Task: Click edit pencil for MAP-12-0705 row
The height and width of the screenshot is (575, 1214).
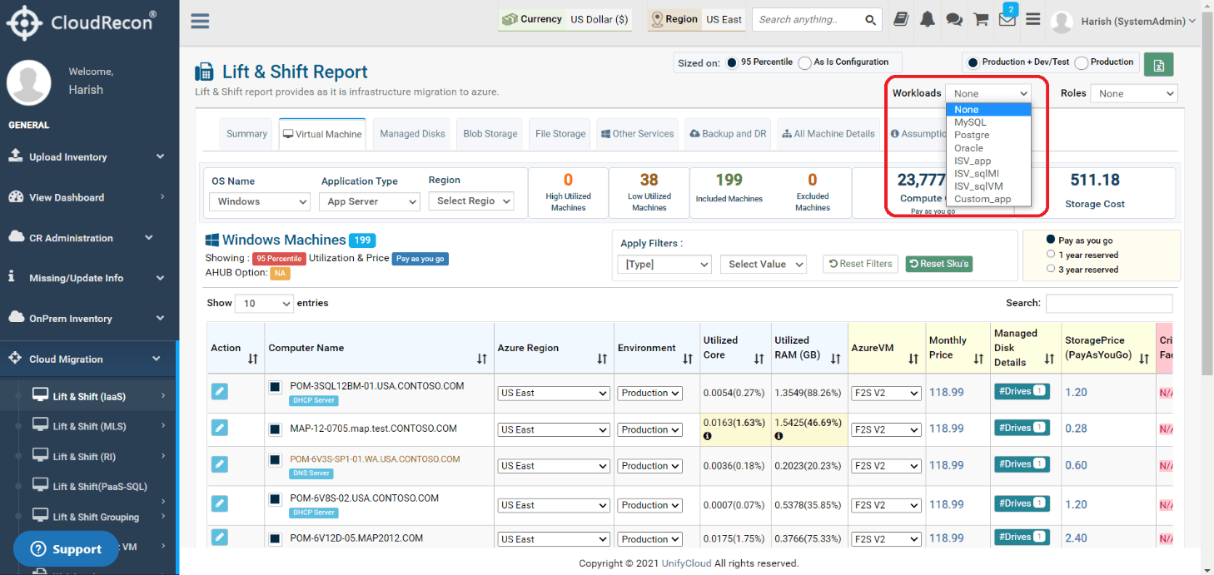Action: coord(219,428)
